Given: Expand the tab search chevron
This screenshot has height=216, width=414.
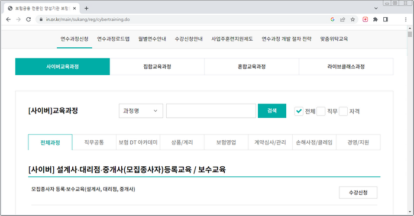Looking at the screenshot, I should [x=376, y=8].
